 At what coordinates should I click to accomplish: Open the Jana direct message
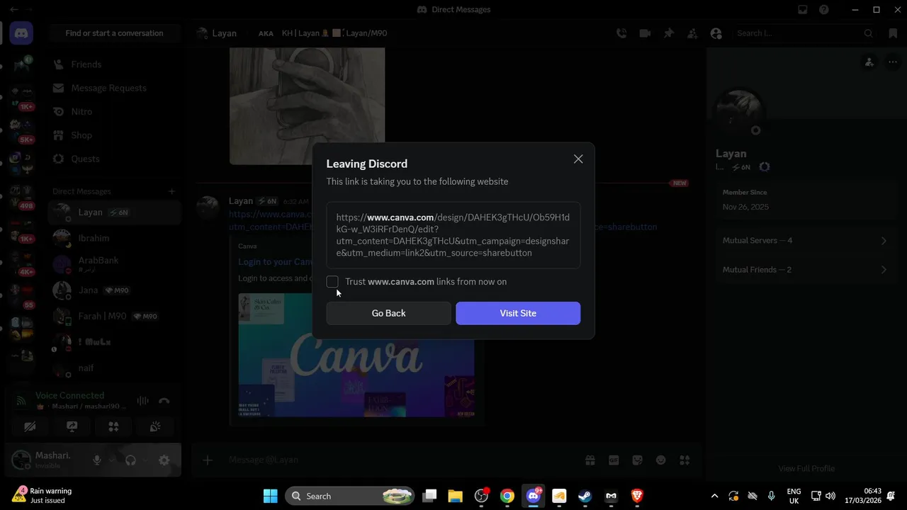(114, 290)
